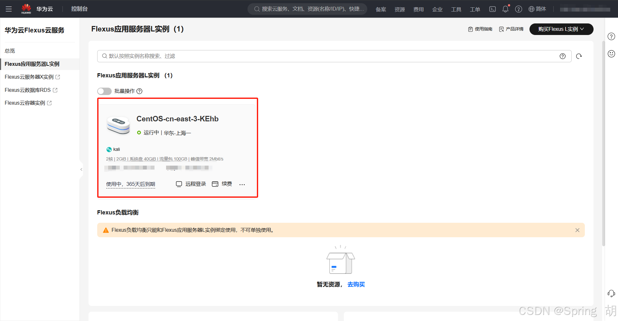The height and width of the screenshot is (321, 618).
Task: Open Flexus云容器实例 sidebar item
Action: (x=25, y=103)
